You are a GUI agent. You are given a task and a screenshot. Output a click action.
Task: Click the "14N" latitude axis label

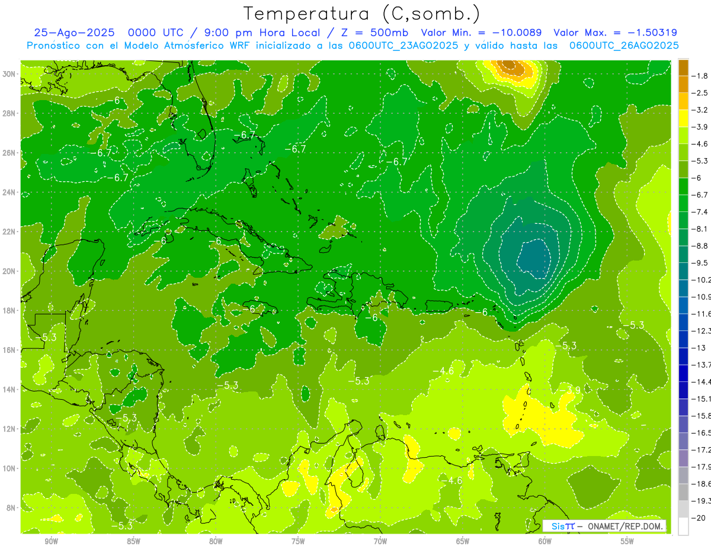tap(9, 389)
